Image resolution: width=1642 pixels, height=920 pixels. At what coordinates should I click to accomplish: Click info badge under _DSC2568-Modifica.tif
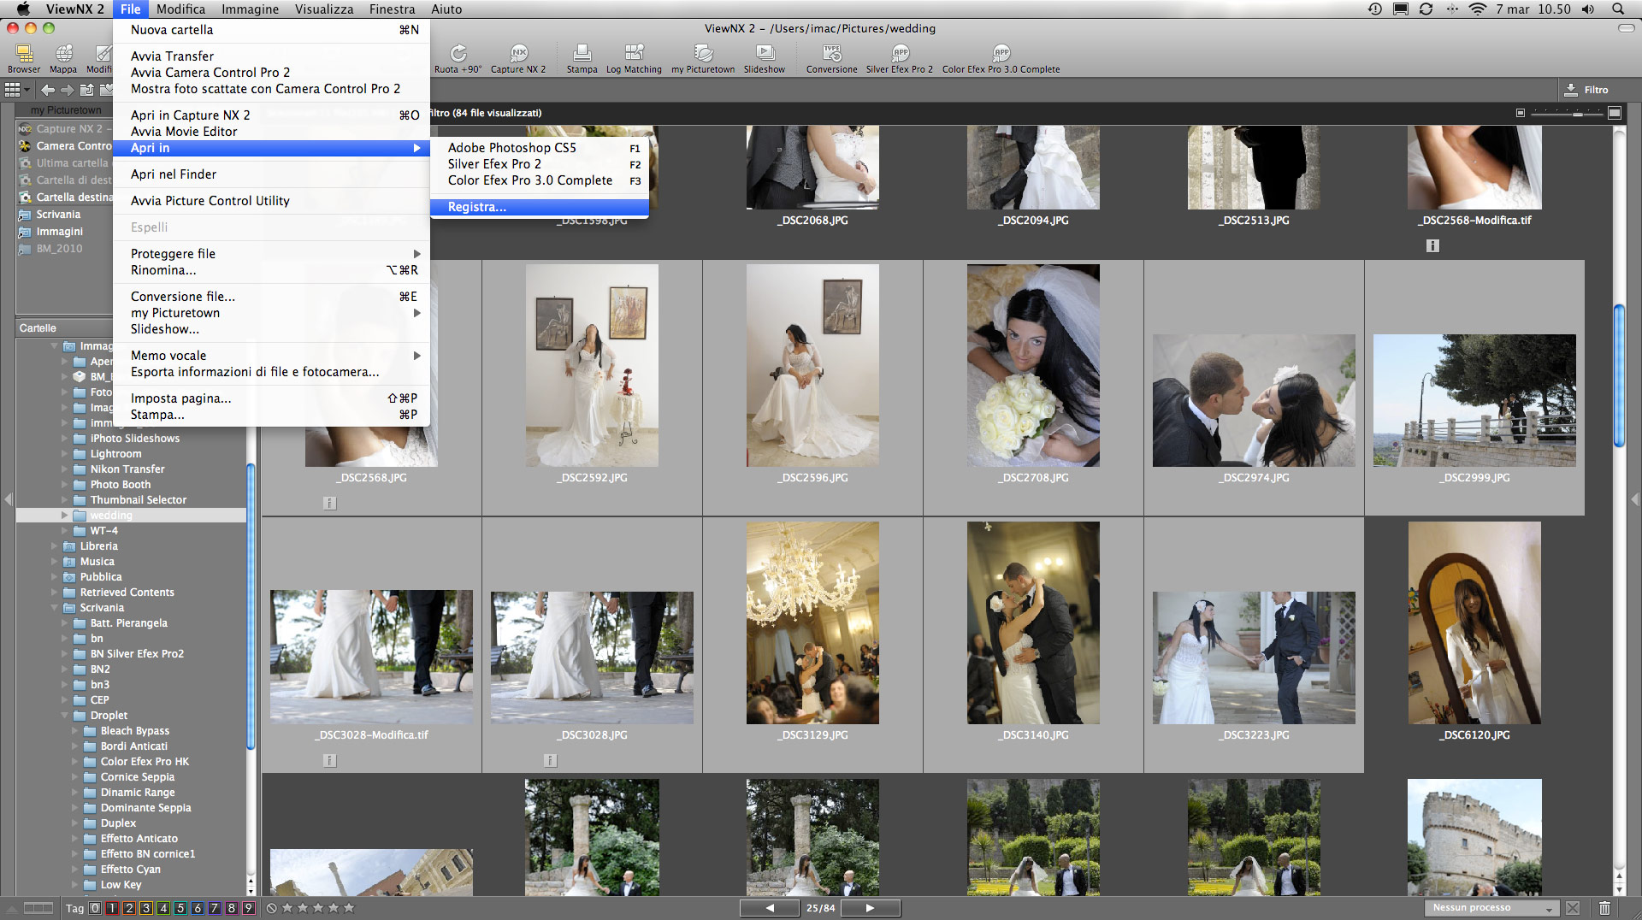(x=1432, y=246)
